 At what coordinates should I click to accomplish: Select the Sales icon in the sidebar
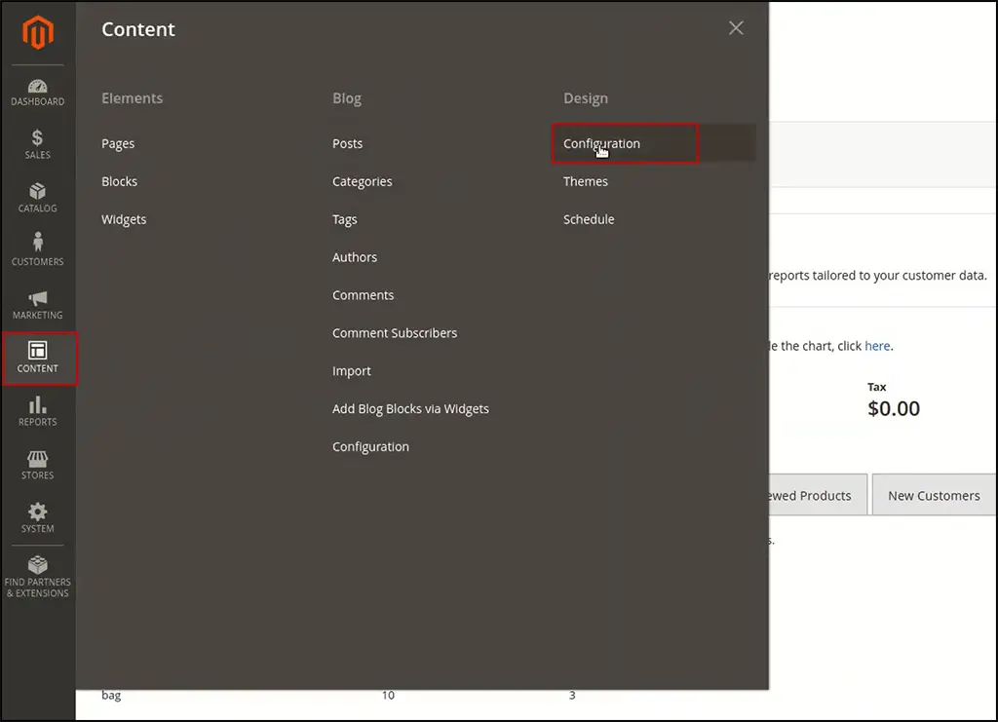click(x=37, y=144)
